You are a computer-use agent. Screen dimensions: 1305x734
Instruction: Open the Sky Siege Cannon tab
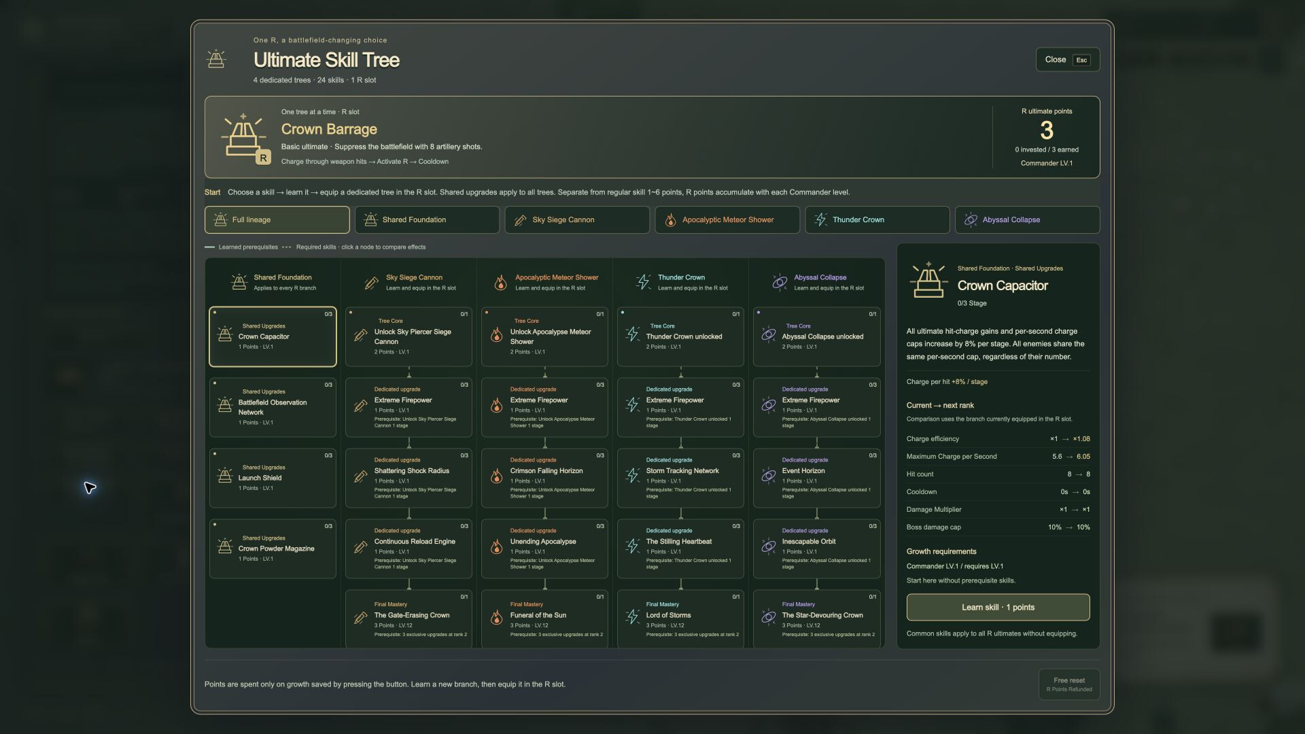click(577, 220)
